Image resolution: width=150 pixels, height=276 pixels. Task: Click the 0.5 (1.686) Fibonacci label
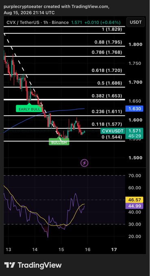point(109,83)
